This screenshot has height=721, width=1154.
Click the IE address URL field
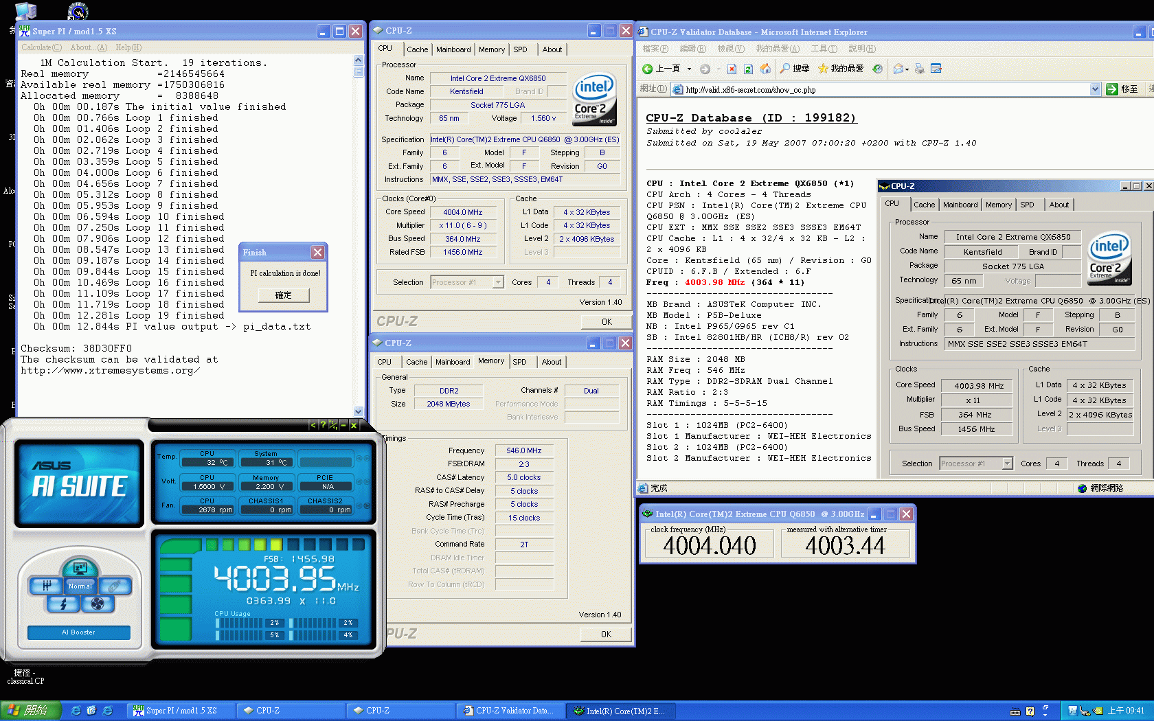[x=886, y=89]
